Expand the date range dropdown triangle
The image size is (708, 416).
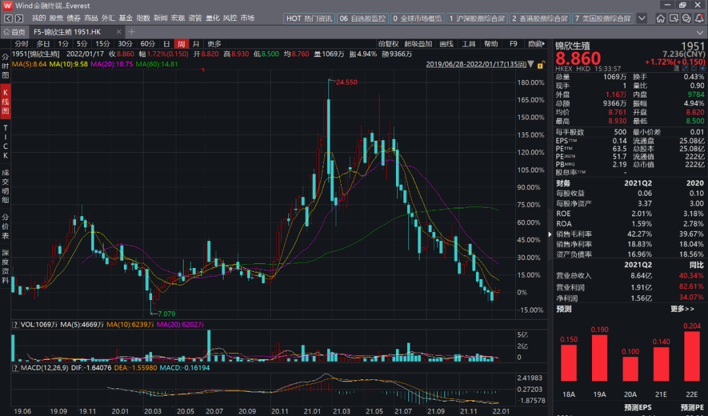click(530, 64)
